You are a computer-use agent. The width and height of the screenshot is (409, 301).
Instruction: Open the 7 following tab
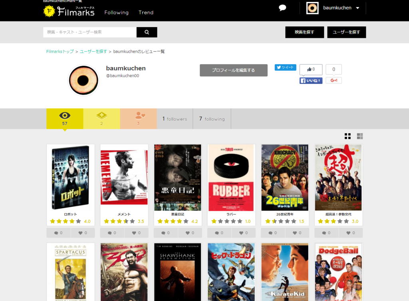212,119
